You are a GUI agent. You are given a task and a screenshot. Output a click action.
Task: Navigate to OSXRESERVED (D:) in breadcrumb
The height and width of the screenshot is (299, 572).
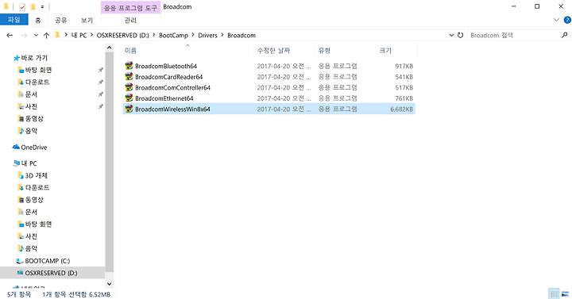click(x=122, y=36)
